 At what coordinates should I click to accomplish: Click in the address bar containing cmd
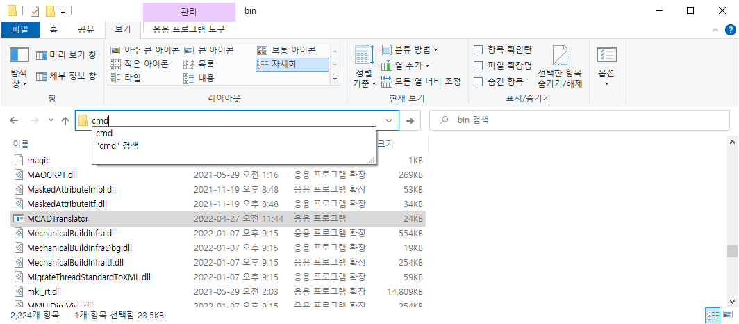(237, 121)
